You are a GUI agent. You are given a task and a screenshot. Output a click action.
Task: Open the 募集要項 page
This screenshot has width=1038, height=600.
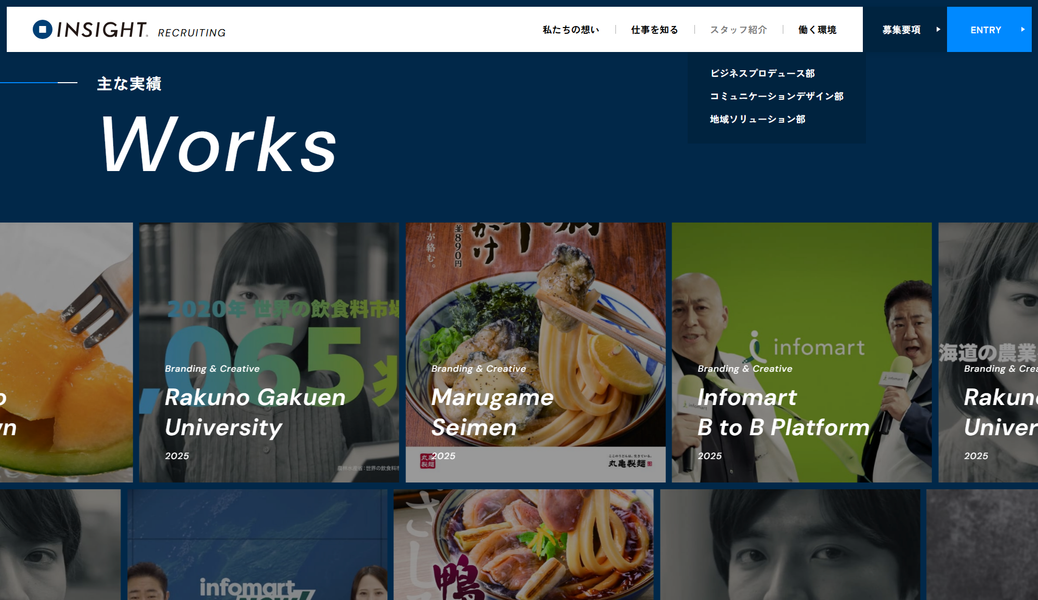[x=905, y=30]
